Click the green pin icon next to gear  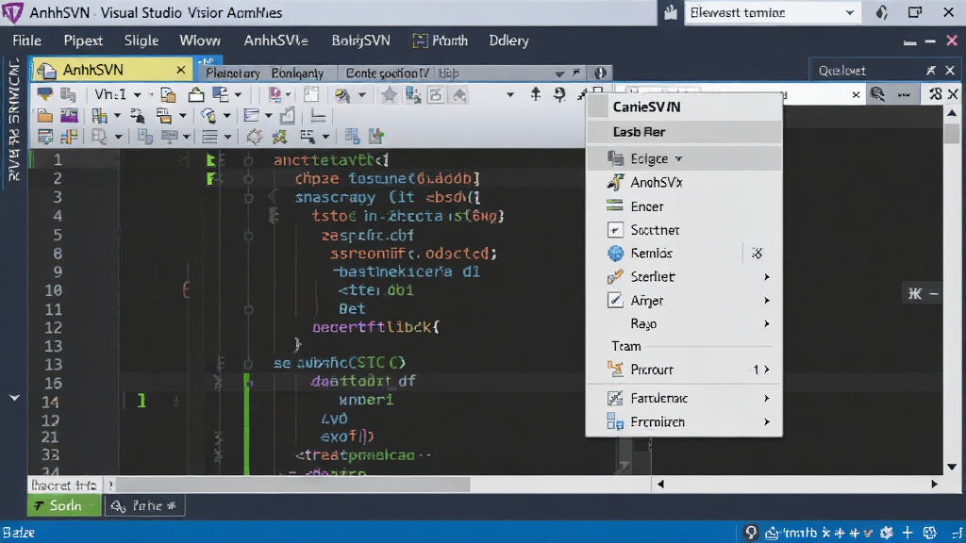click(279, 136)
